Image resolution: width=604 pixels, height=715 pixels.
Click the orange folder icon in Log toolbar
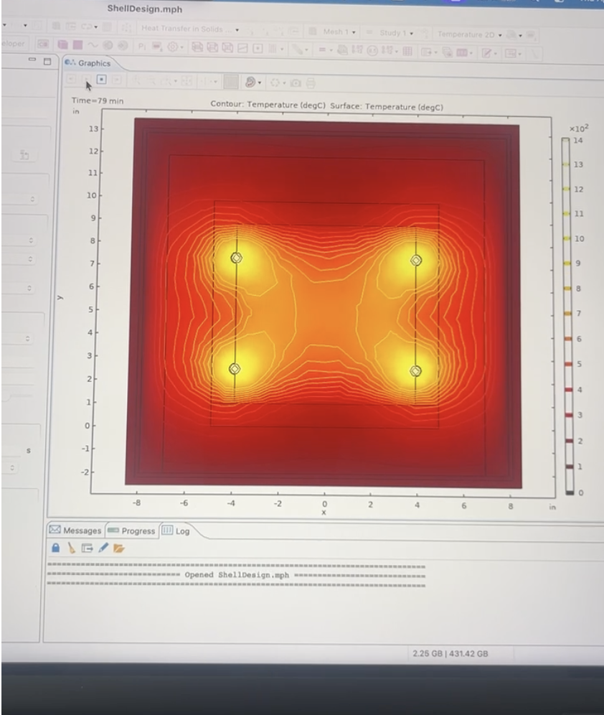point(119,548)
